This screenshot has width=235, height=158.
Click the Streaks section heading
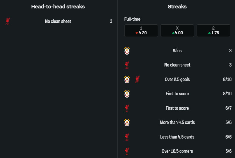[x=177, y=6]
